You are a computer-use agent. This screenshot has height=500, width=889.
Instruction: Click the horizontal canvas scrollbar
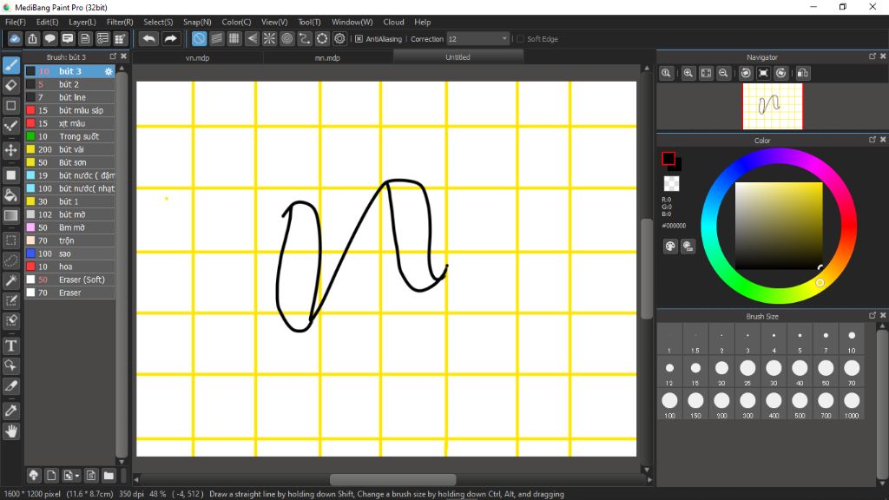(x=392, y=479)
